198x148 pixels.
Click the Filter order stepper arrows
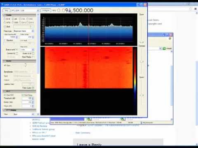tap(33, 37)
